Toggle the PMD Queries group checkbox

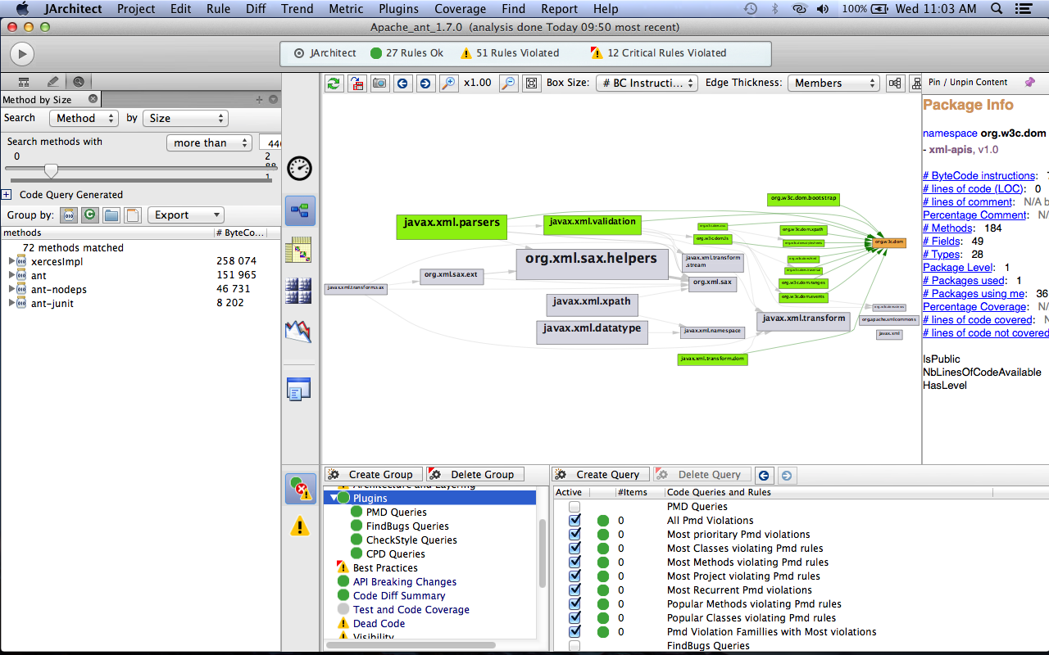(574, 507)
